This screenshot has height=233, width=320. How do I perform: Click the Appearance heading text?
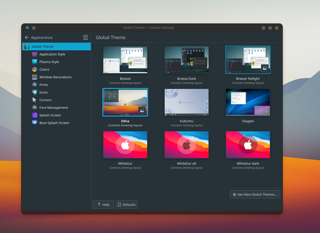point(42,37)
